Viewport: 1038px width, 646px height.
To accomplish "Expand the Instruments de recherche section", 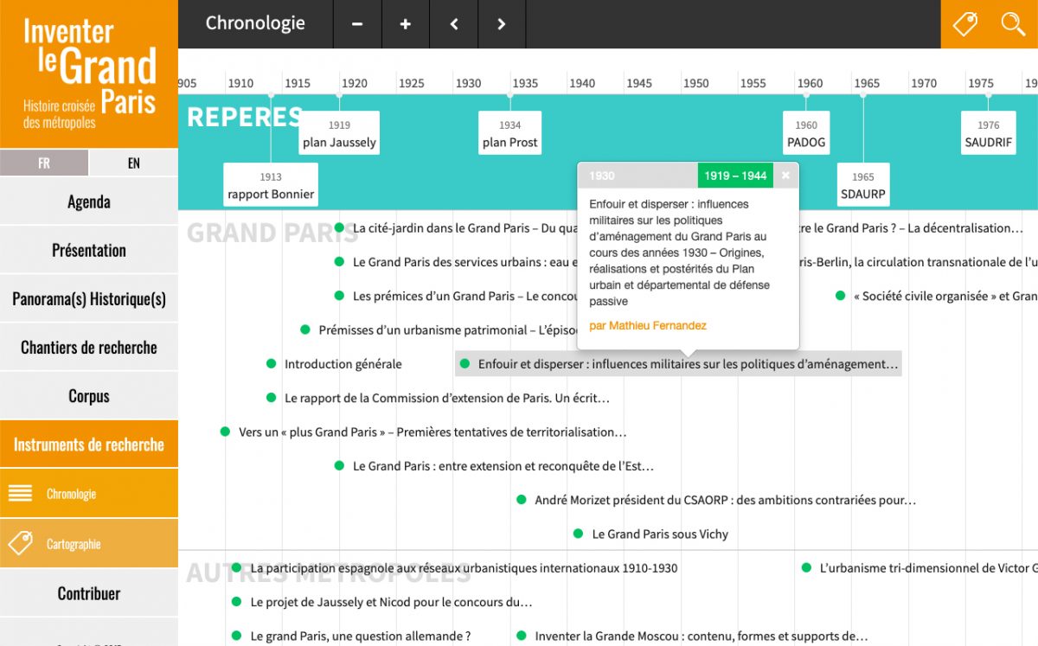I will point(89,445).
